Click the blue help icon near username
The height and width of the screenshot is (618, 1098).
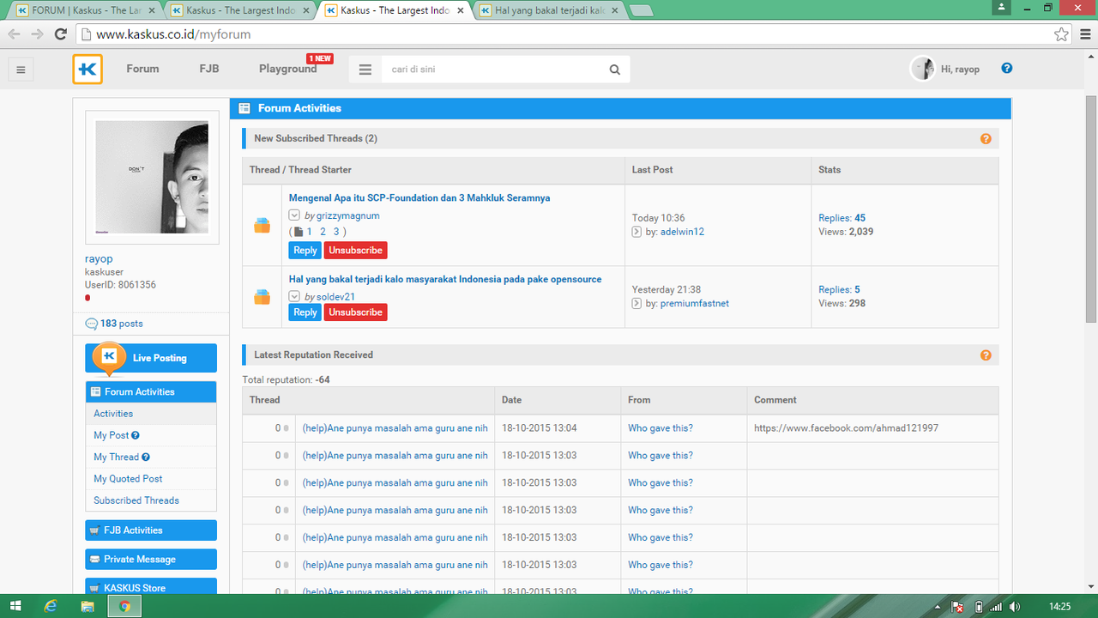pyautogui.click(x=1007, y=69)
